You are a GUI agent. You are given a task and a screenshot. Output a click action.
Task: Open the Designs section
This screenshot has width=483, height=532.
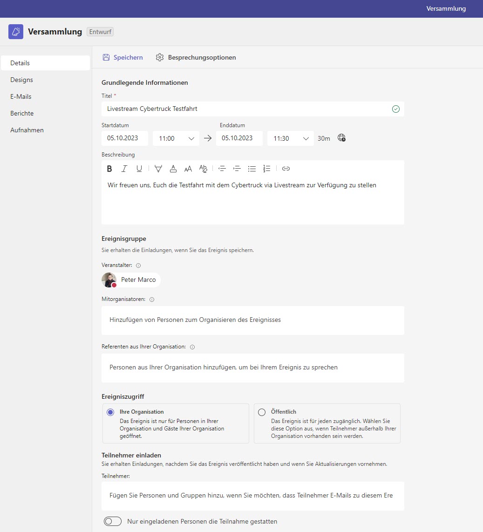coord(46,80)
